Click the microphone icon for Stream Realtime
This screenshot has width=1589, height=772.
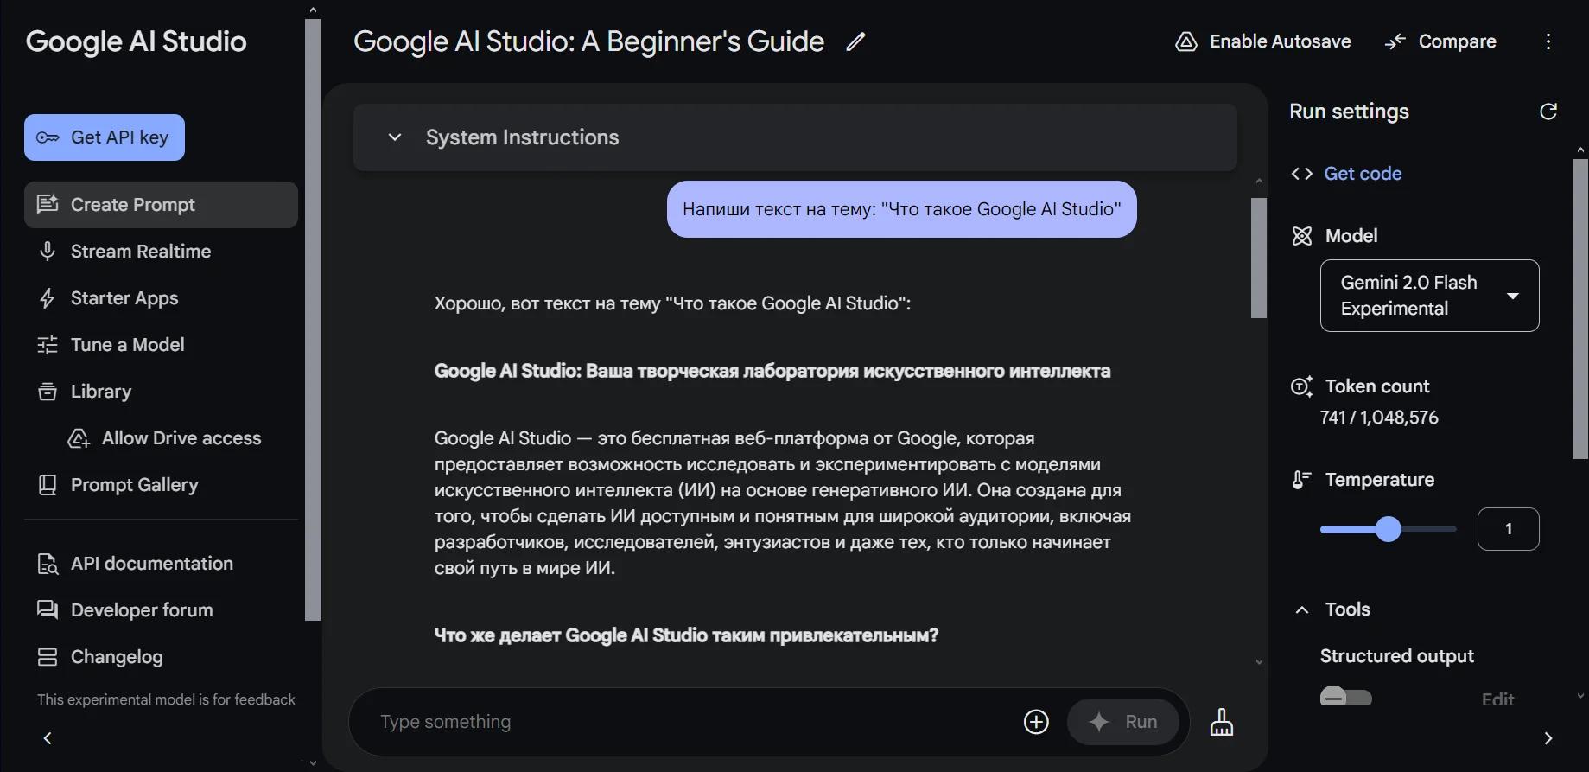pyautogui.click(x=48, y=252)
